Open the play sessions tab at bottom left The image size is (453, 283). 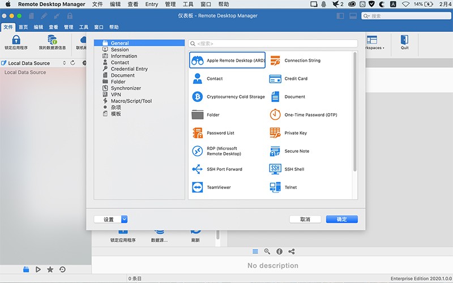coord(38,269)
